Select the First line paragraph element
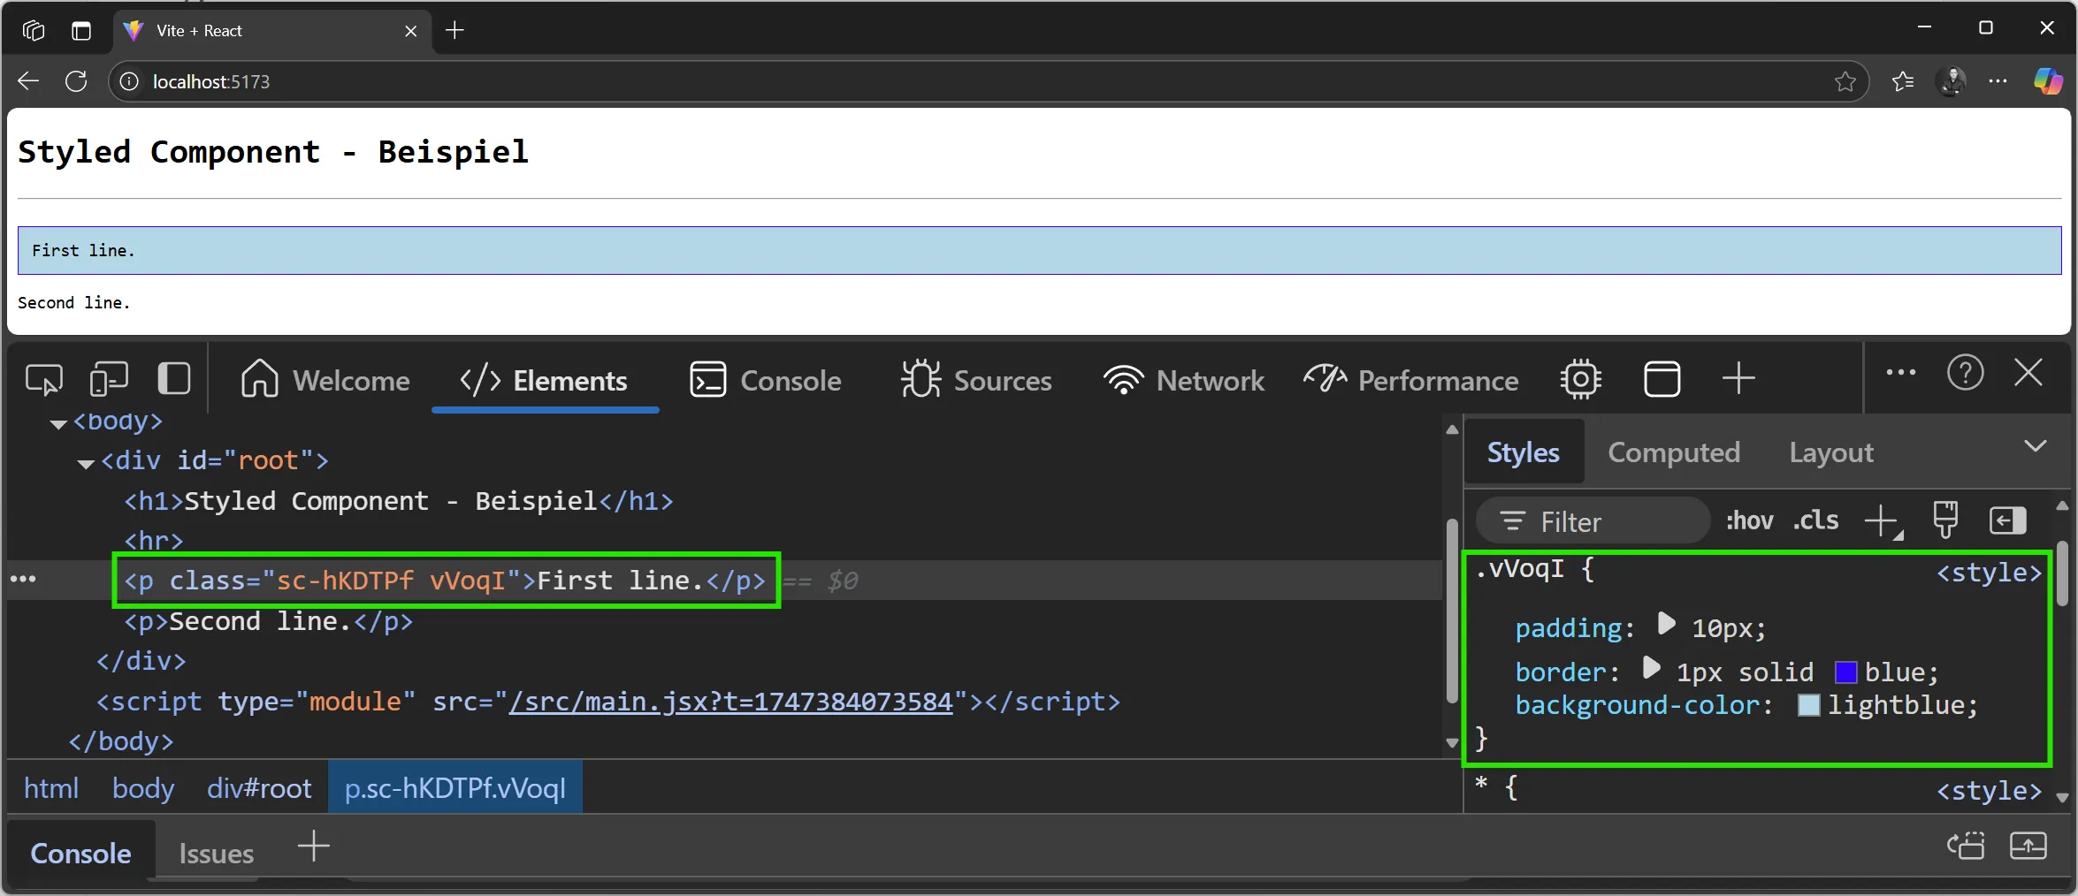 pos(445,581)
